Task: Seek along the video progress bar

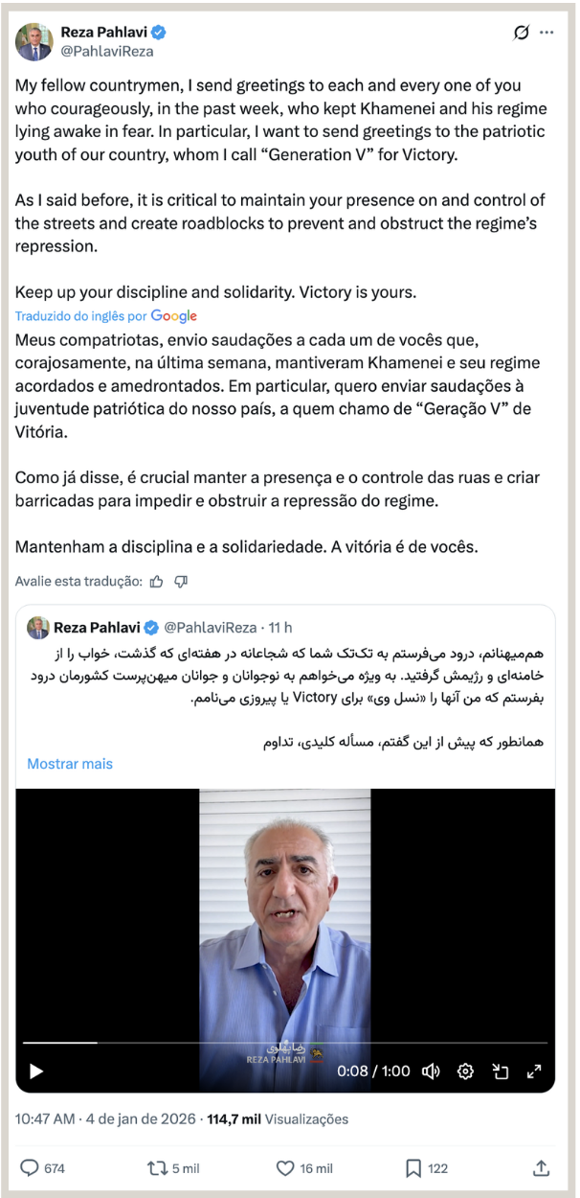Action: click(x=285, y=1042)
